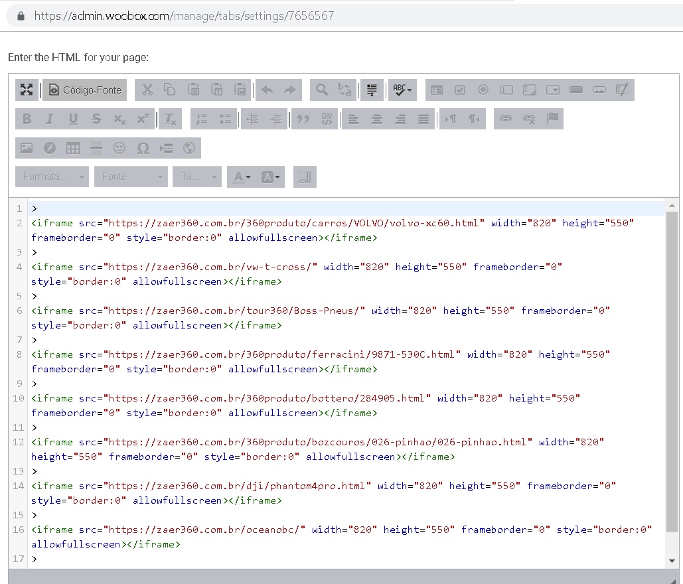Viewport: 683px width, 584px height.
Task: Click the Replace text icon
Action: tap(344, 90)
